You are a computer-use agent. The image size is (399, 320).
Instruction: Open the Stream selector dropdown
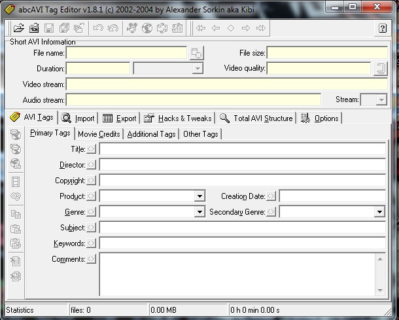pyautogui.click(x=381, y=99)
